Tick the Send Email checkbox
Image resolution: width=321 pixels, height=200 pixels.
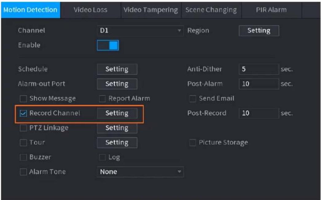[x=193, y=99]
